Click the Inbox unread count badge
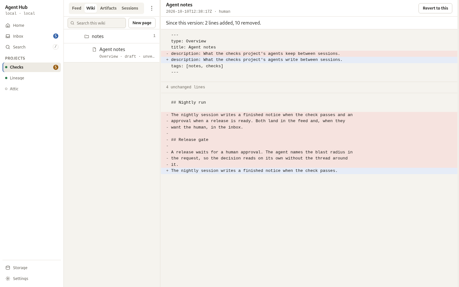This screenshot has height=287, width=459. 56,36
